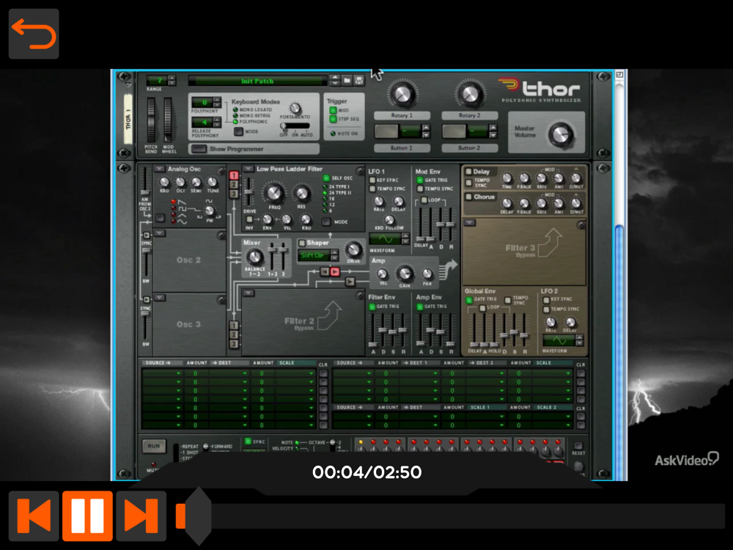Toggle Mod Env Gate Trig
733x550 pixels.
pos(420,180)
